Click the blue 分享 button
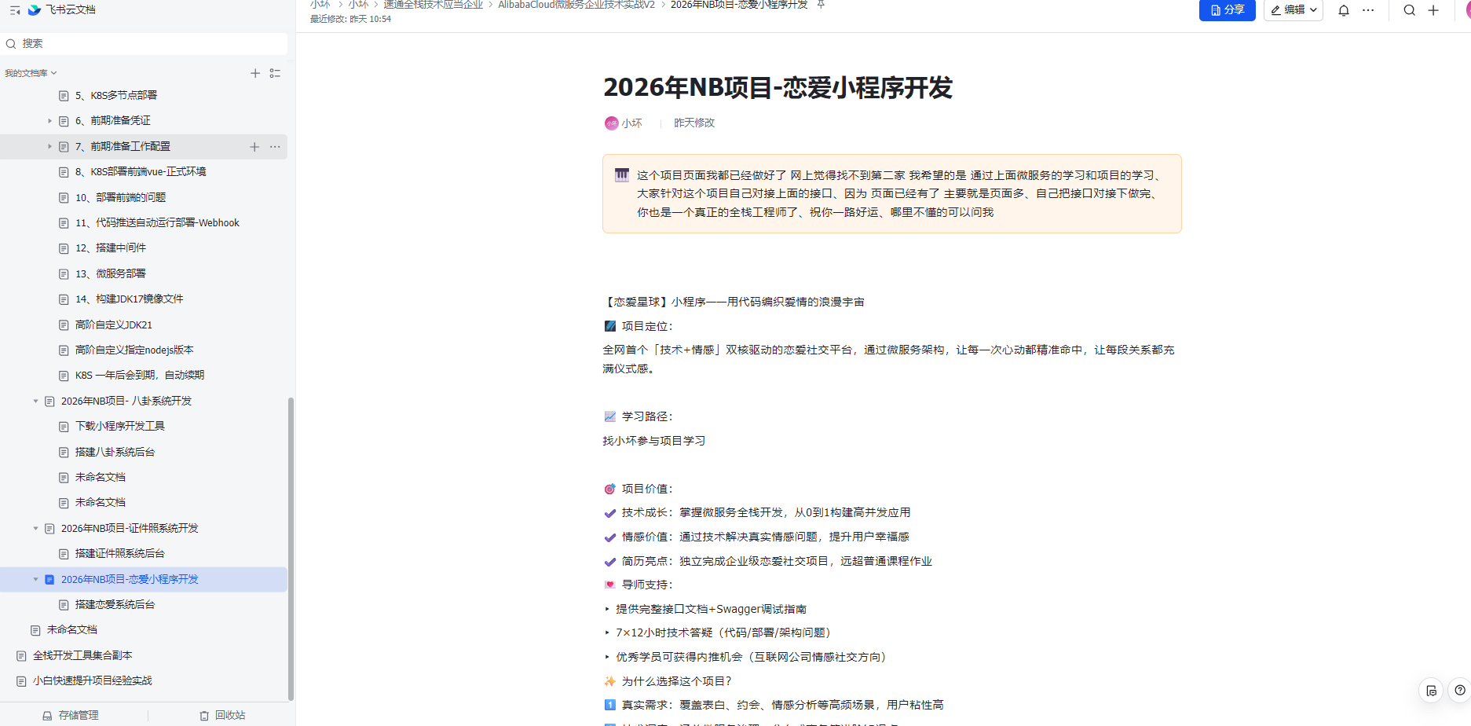 [x=1227, y=10]
